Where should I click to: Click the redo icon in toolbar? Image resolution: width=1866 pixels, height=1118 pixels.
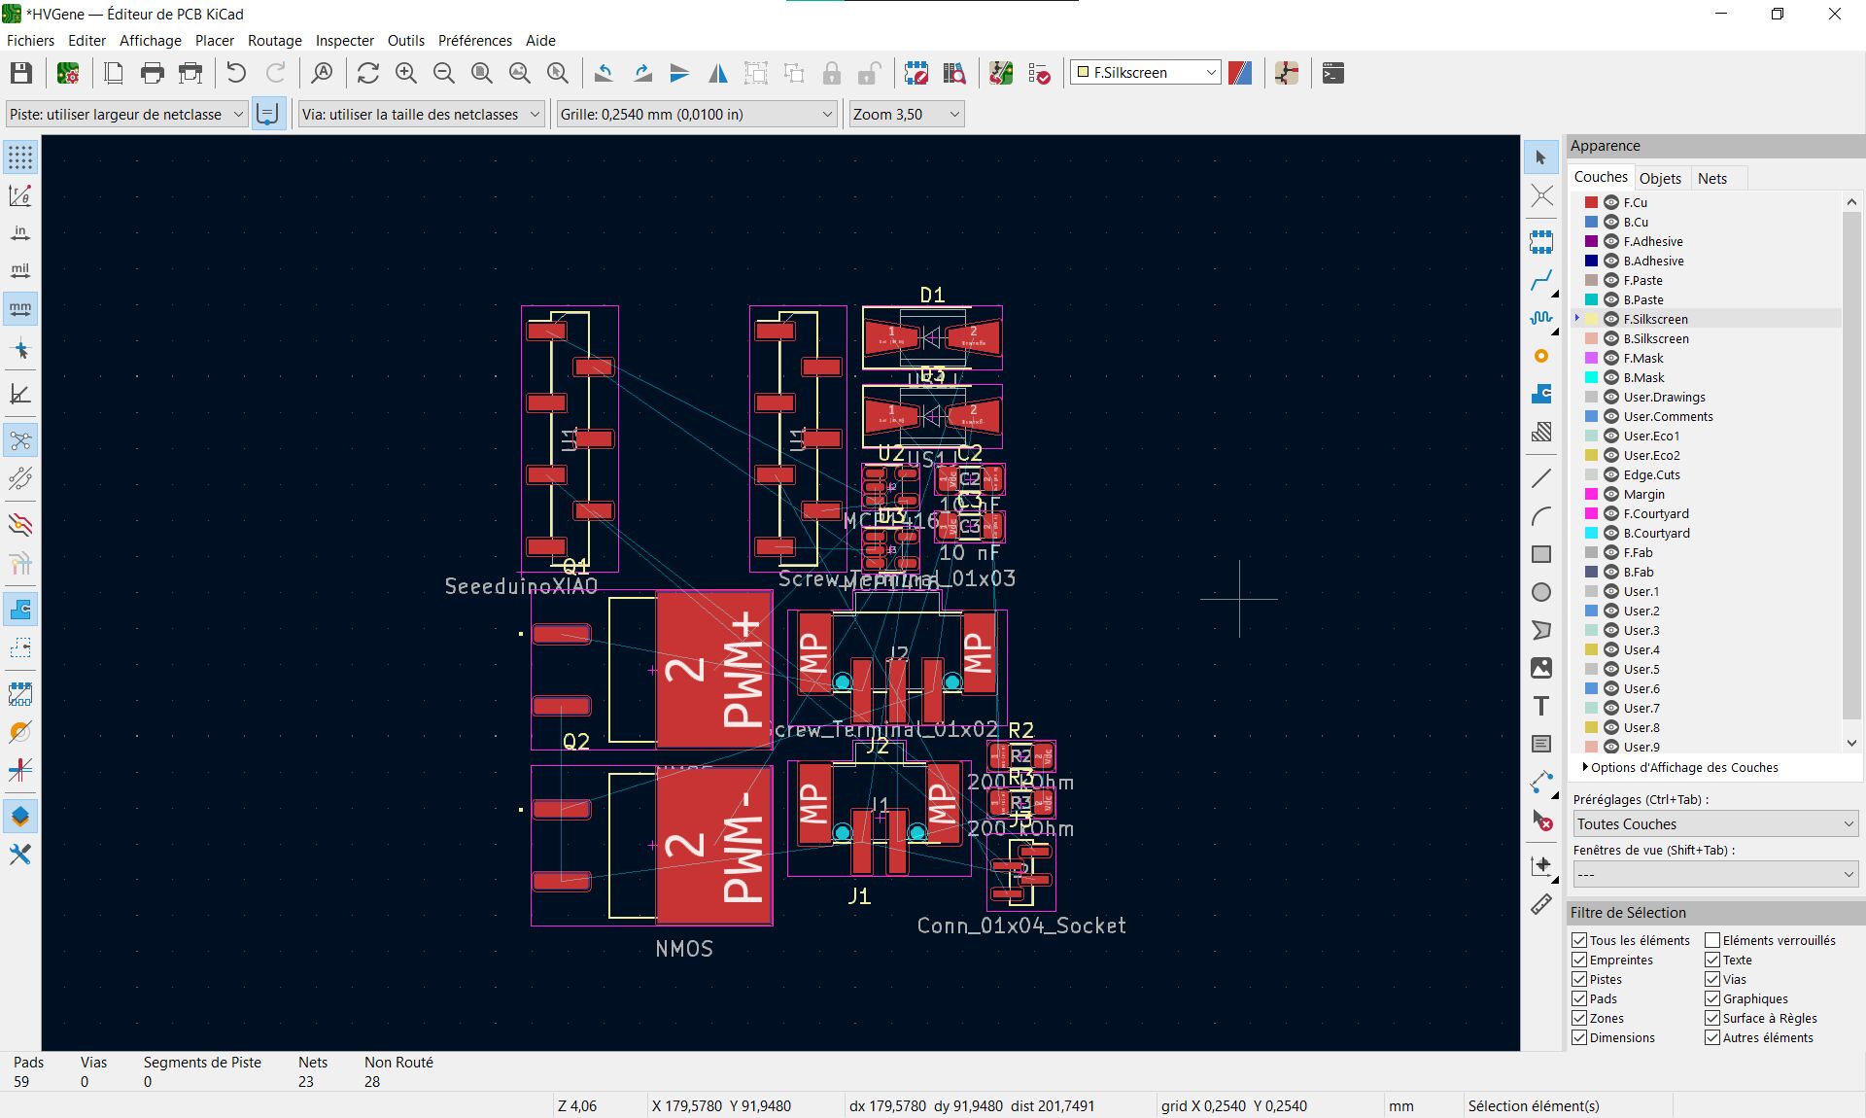[x=275, y=73]
